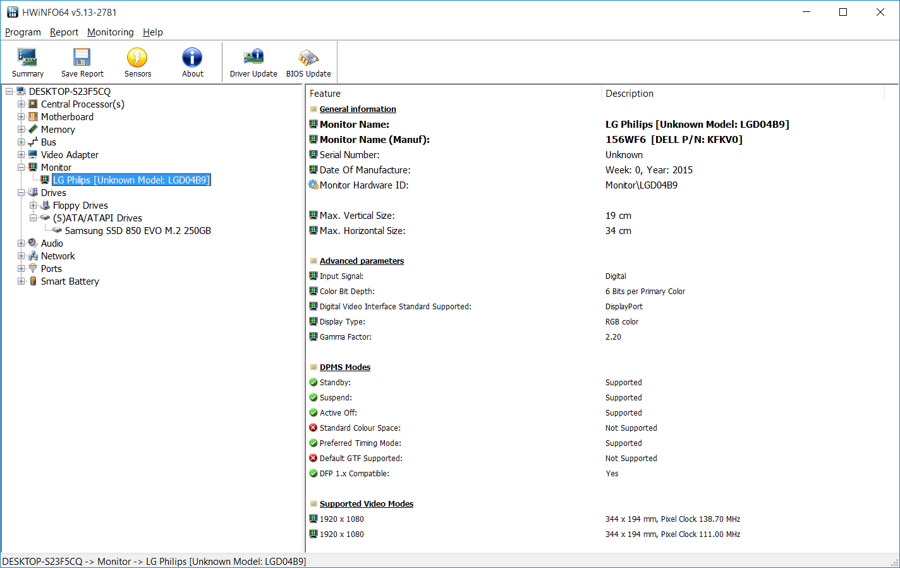Select the Video Adapter icon
This screenshot has height=568, width=900.
33,154
